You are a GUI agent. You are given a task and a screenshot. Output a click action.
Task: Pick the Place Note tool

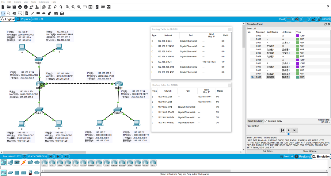click(x=27, y=13)
